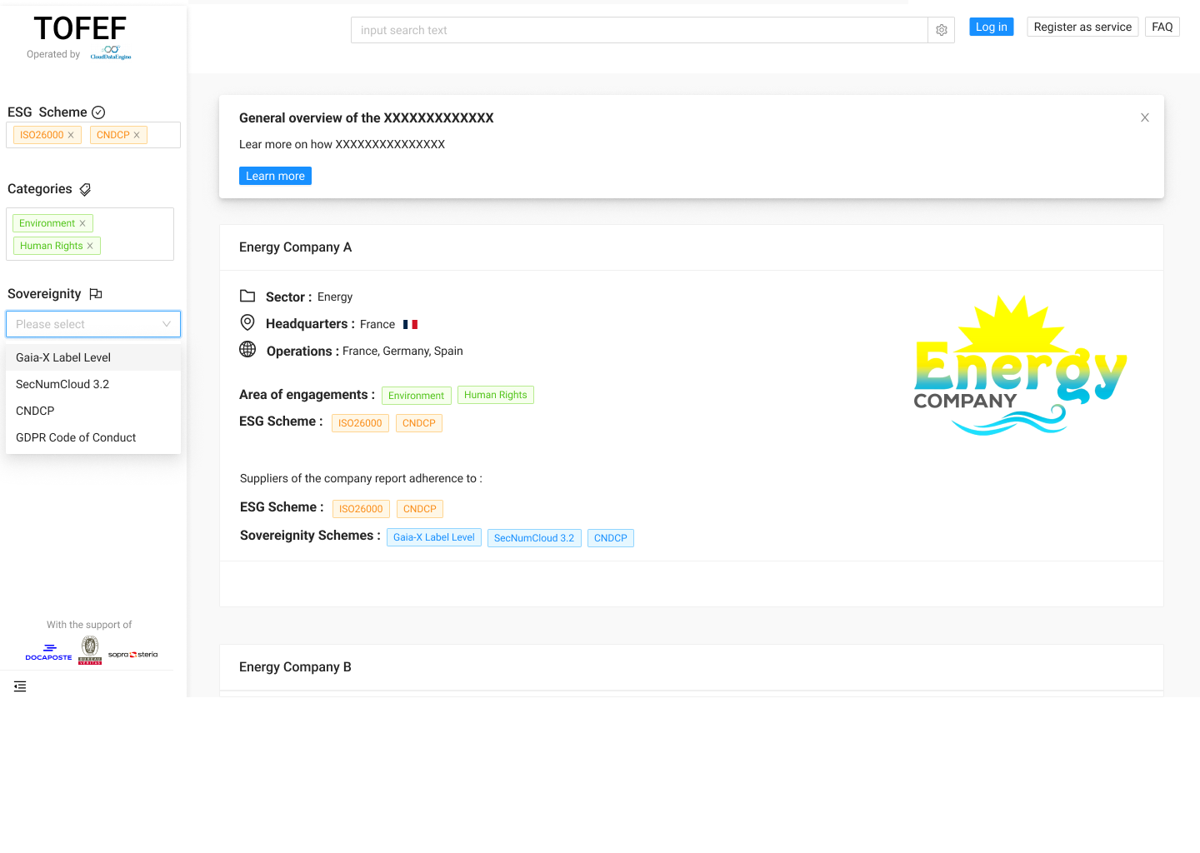Open the Sovereignity 'Please select' dropdown
Image resolution: width=1200 pixels, height=853 pixels.
click(92, 324)
